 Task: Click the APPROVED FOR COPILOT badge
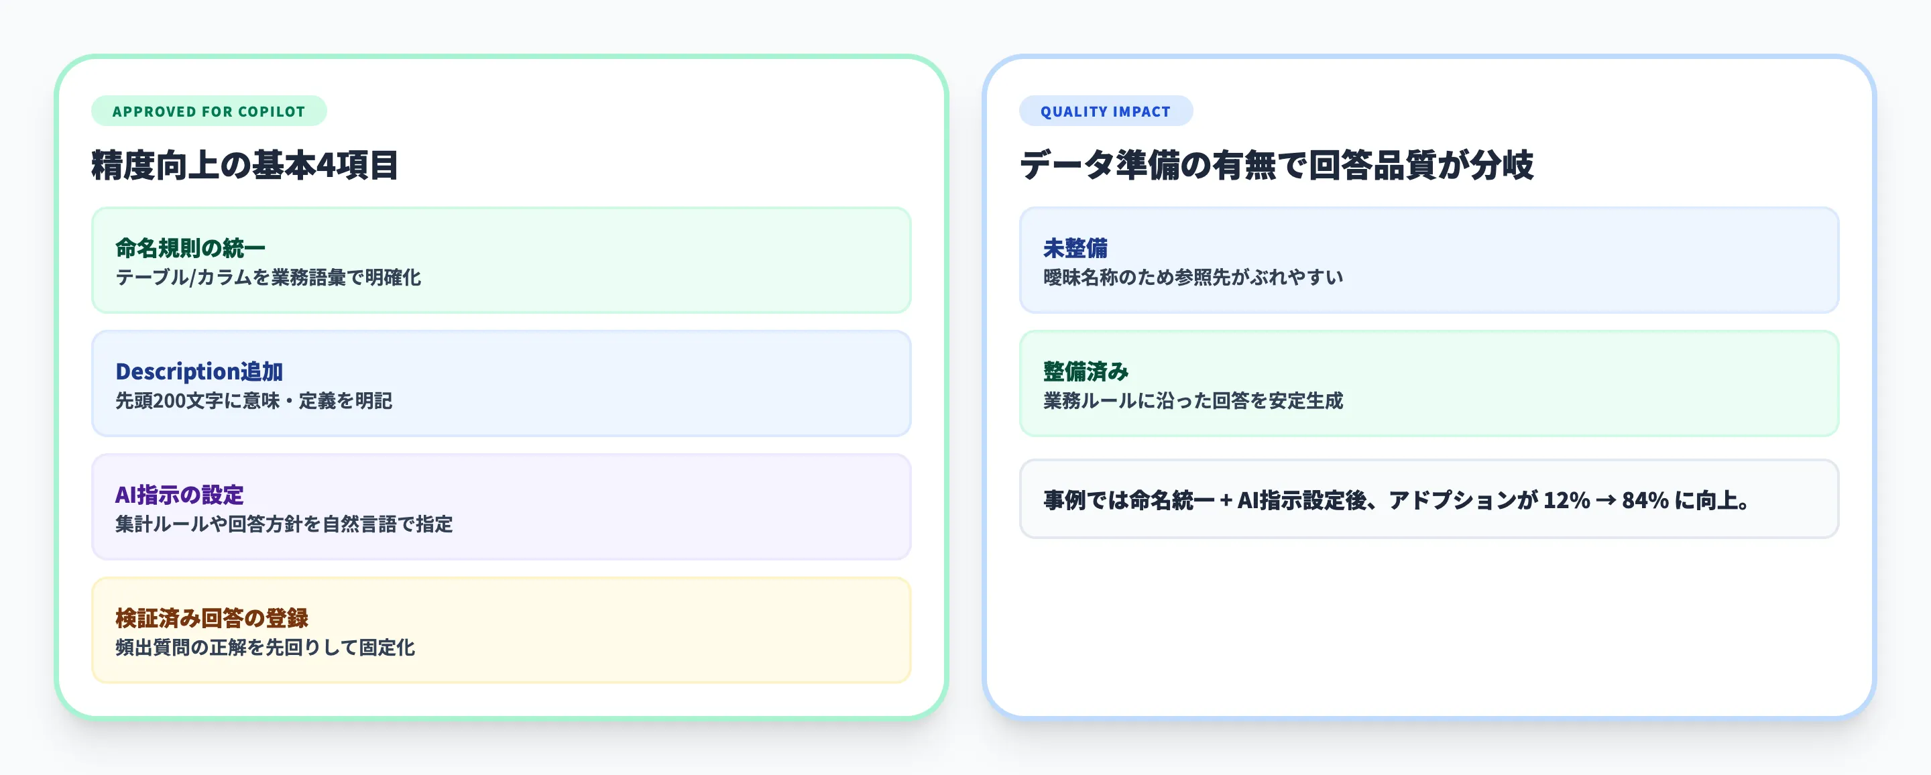tap(209, 111)
